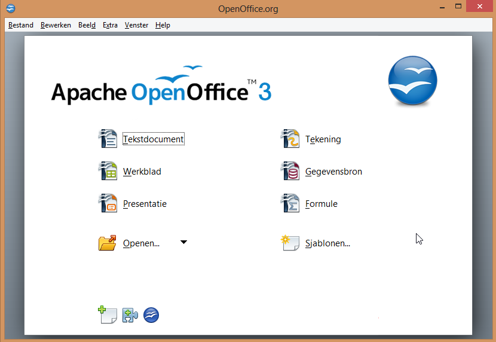Click the Openen folder icon
This screenshot has height=342, width=496.
[x=107, y=243]
